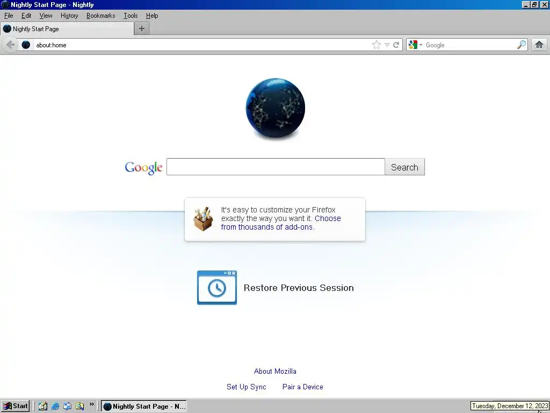Click the Nightly icon in the title bar
550x413 pixels.
point(5,4)
